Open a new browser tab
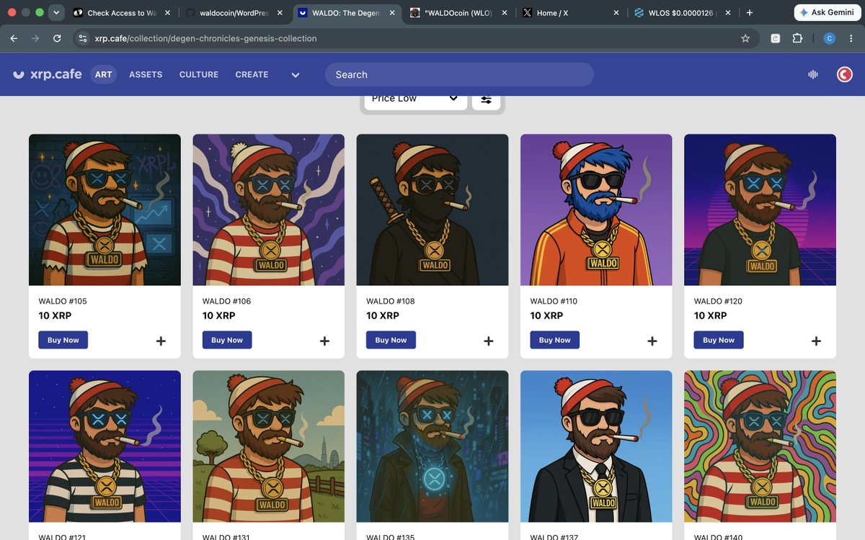Viewport: 865px width, 540px height. [x=750, y=12]
